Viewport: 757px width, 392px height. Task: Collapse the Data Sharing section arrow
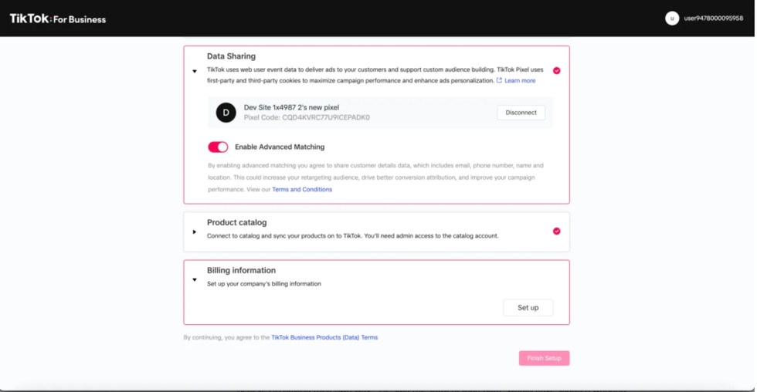click(x=195, y=71)
